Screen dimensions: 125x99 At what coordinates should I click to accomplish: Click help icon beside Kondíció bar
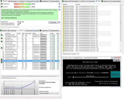[59, 7]
